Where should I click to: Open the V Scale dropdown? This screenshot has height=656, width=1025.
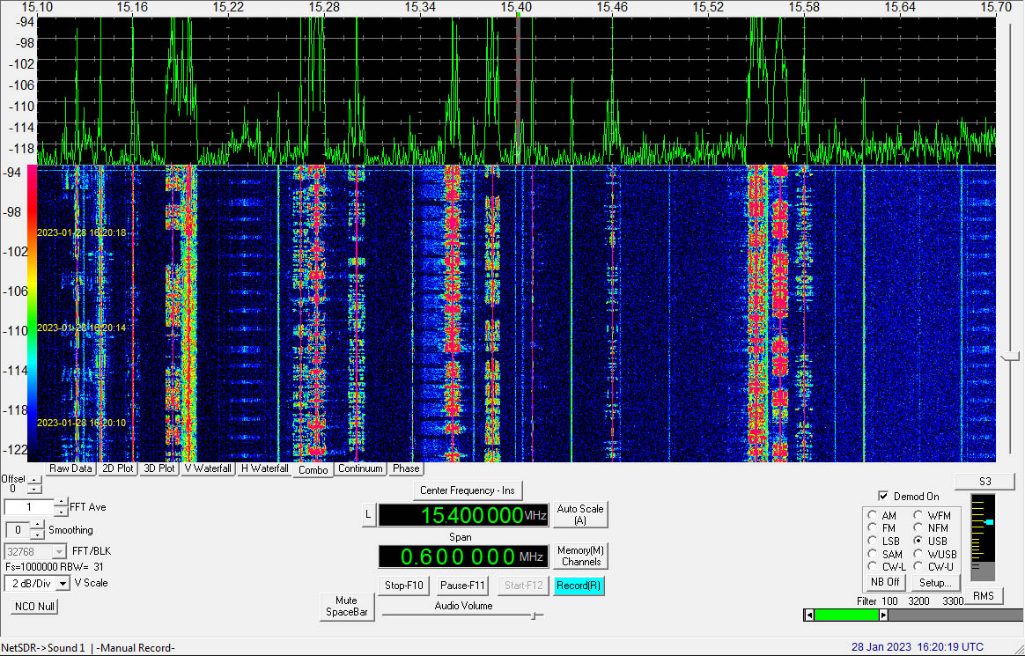coord(63,583)
